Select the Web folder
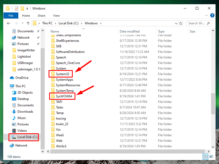The height and width of the screenshot is (164, 219). point(59,141)
